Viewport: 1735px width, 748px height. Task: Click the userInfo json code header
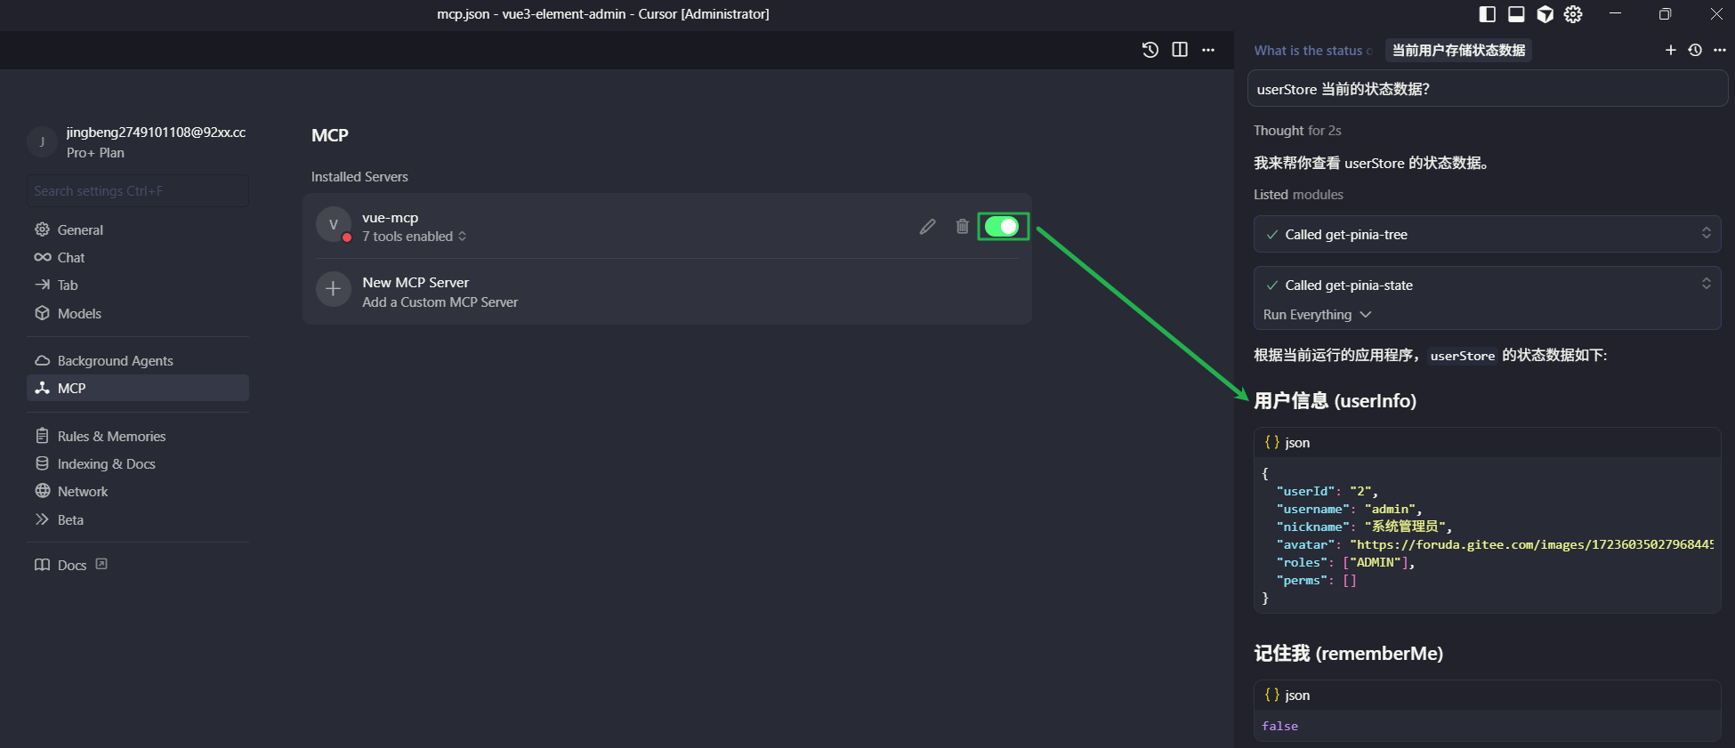pyautogui.click(x=1488, y=443)
